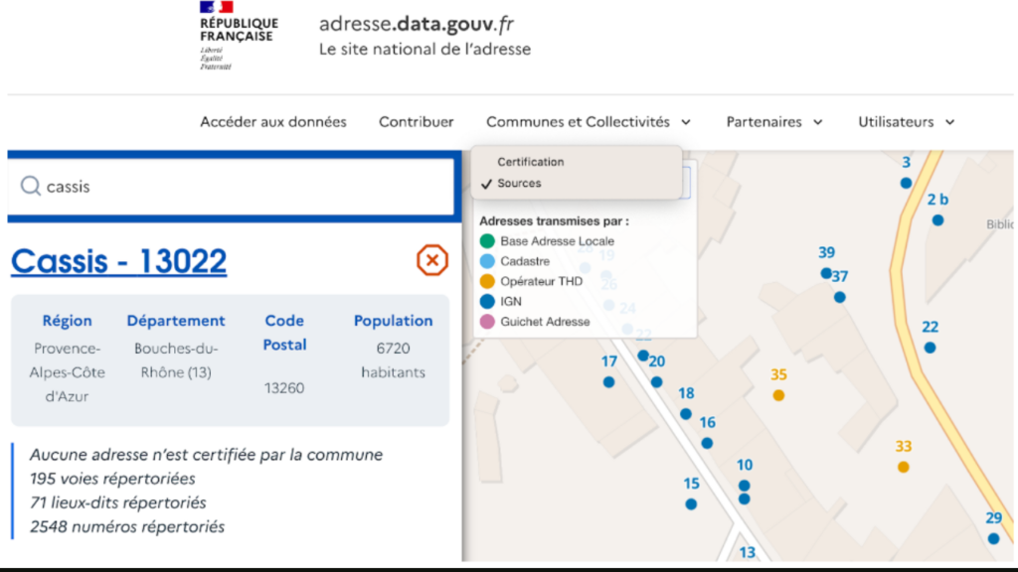Select the checked Sources option

(519, 184)
